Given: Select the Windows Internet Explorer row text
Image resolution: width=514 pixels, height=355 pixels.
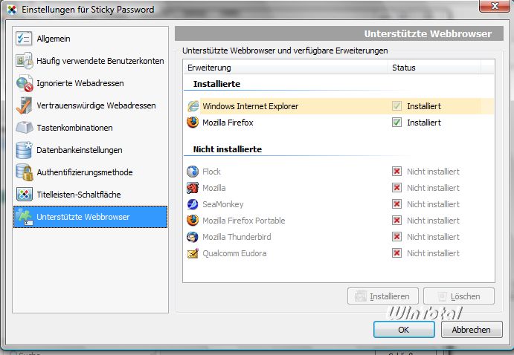Looking at the screenshot, I should [x=251, y=106].
